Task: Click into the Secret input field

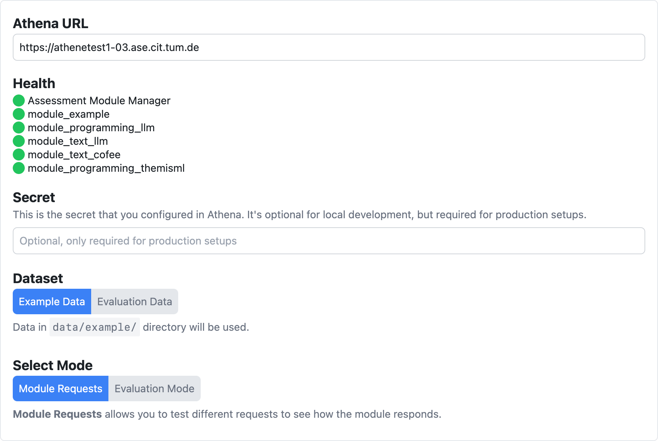Action: point(329,241)
